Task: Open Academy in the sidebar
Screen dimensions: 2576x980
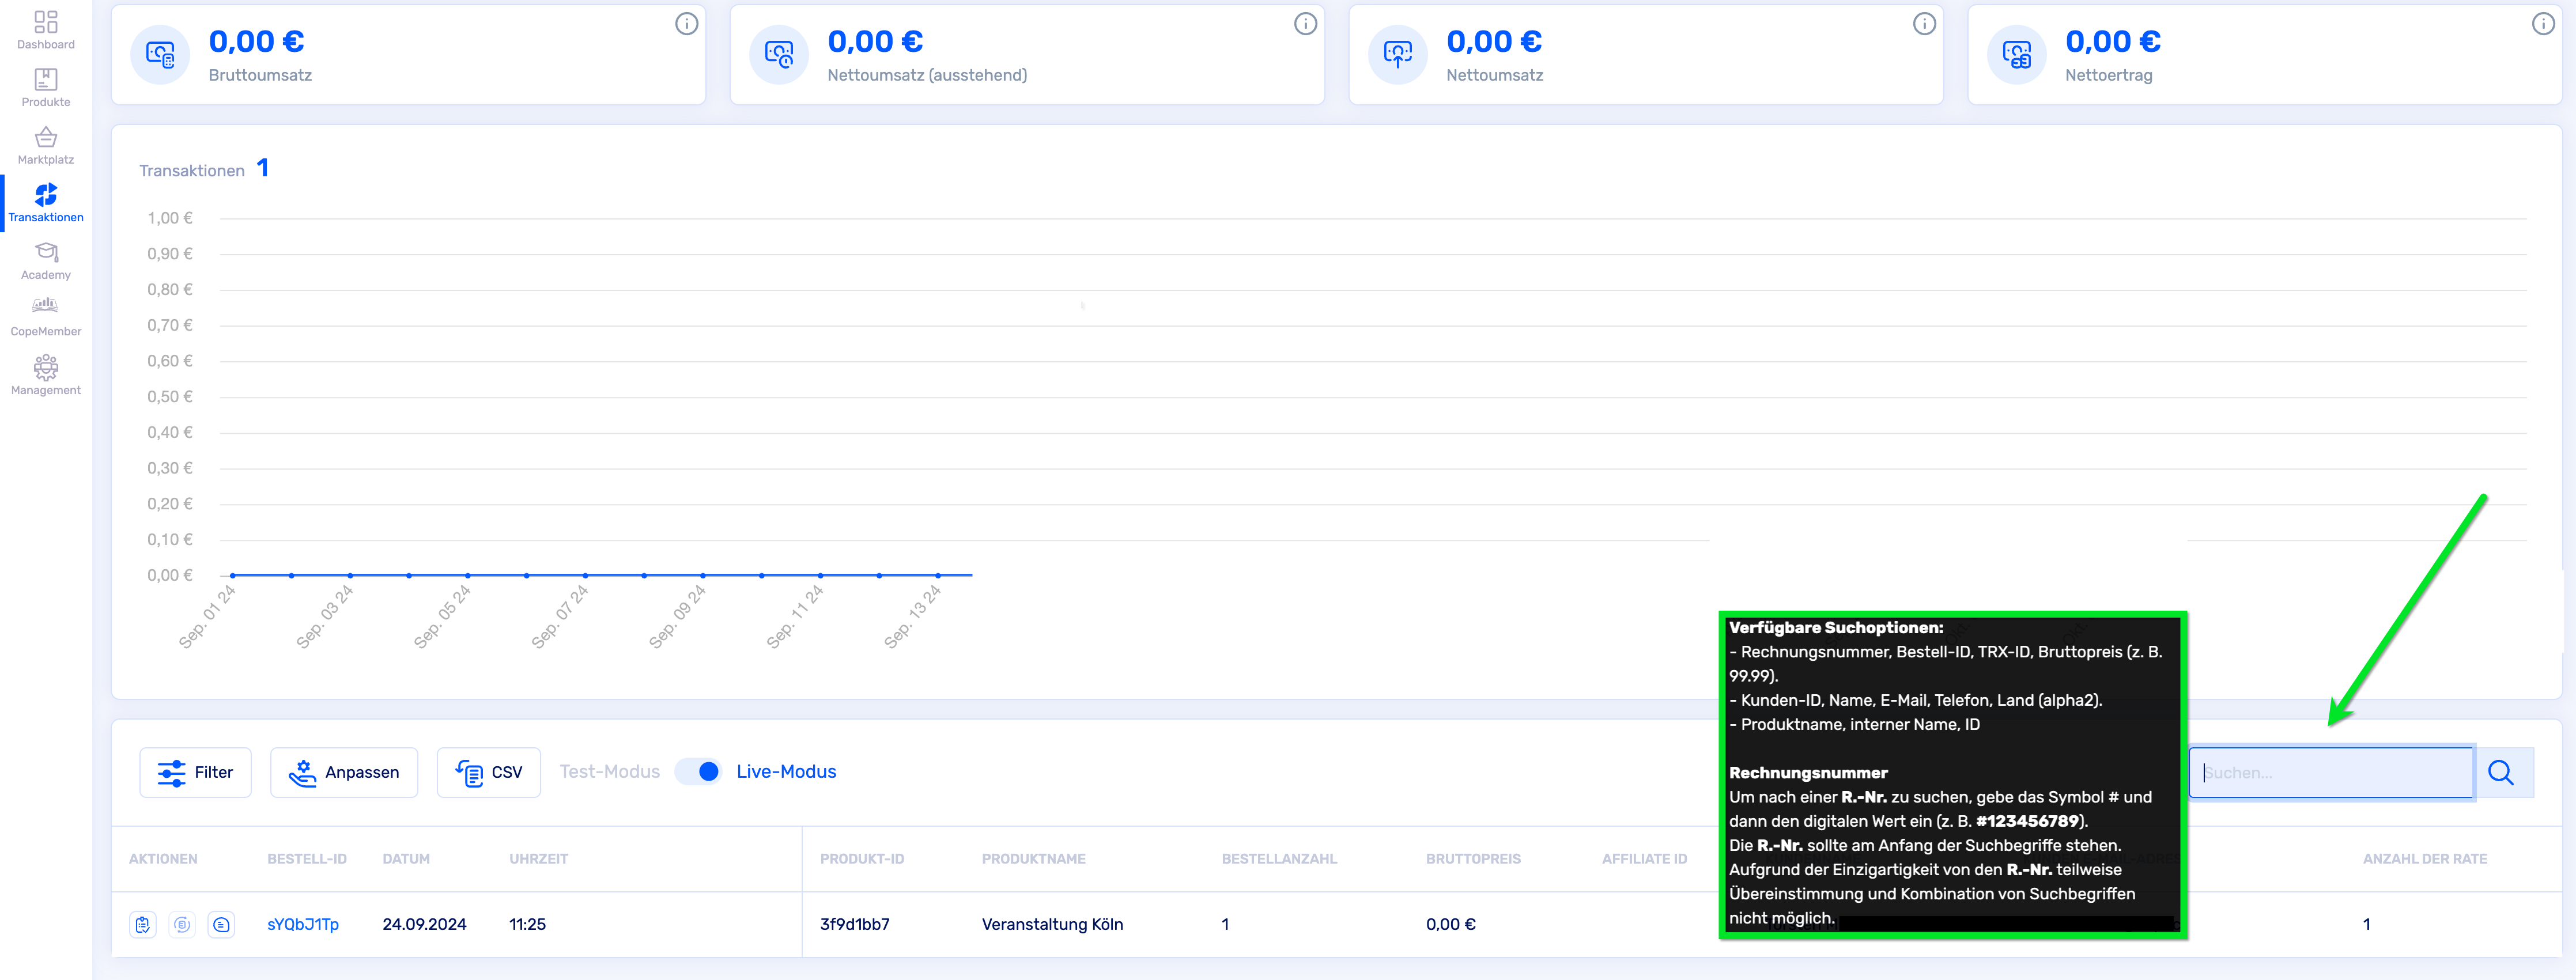Action: tap(46, 260)
